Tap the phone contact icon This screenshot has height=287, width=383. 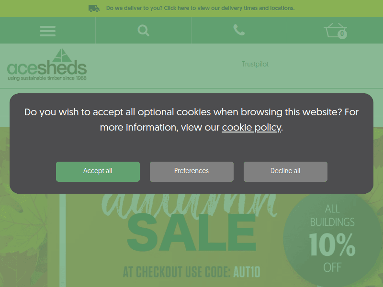[x=239, y=30]
